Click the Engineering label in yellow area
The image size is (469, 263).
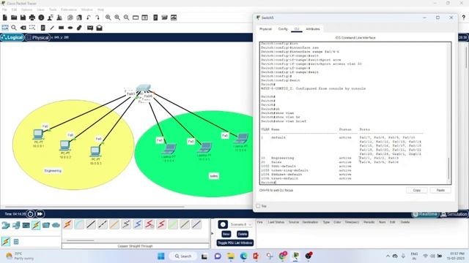(53, 171)
